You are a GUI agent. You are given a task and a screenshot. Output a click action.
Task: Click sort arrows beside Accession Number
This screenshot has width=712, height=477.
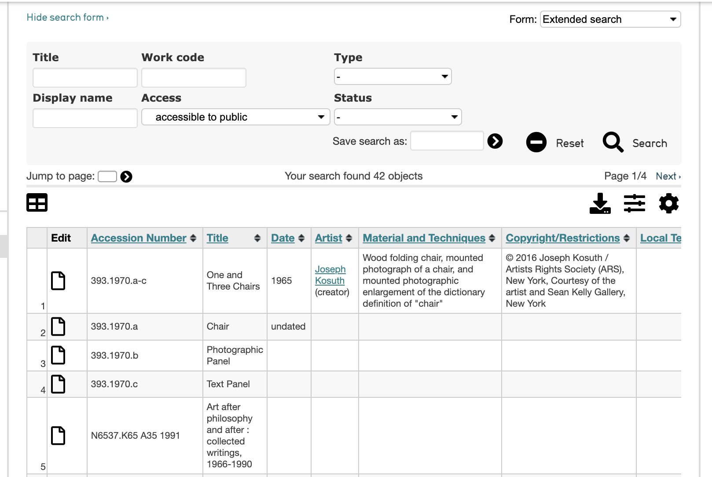point(193,238)
